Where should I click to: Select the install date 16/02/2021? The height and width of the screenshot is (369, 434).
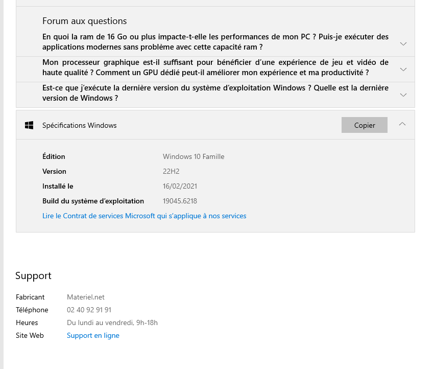[x=180, y=186]
